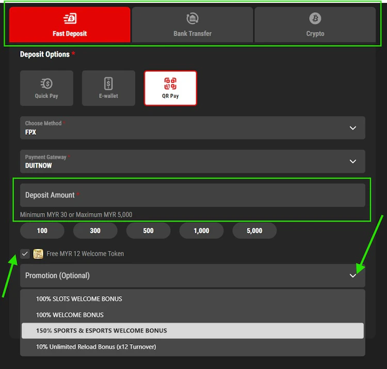The width and height of the screenshot is (387, 369).
Task: Click the Deposit Options heading
Action: (45, 54)
